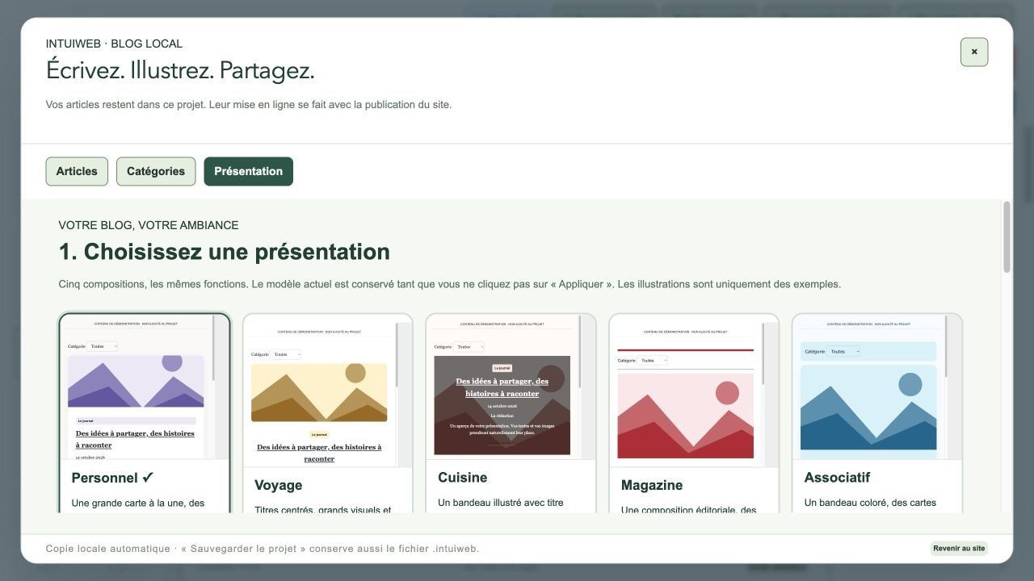Image resolution: width=1034 pixels, height=581 pixels.
Task: Click the Voyage preview's scrollbar
Action: tap(397, 355)
